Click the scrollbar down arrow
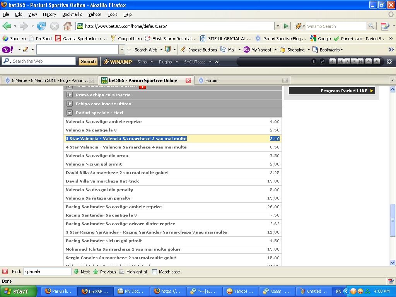The image size is (396, 297). 393,263
